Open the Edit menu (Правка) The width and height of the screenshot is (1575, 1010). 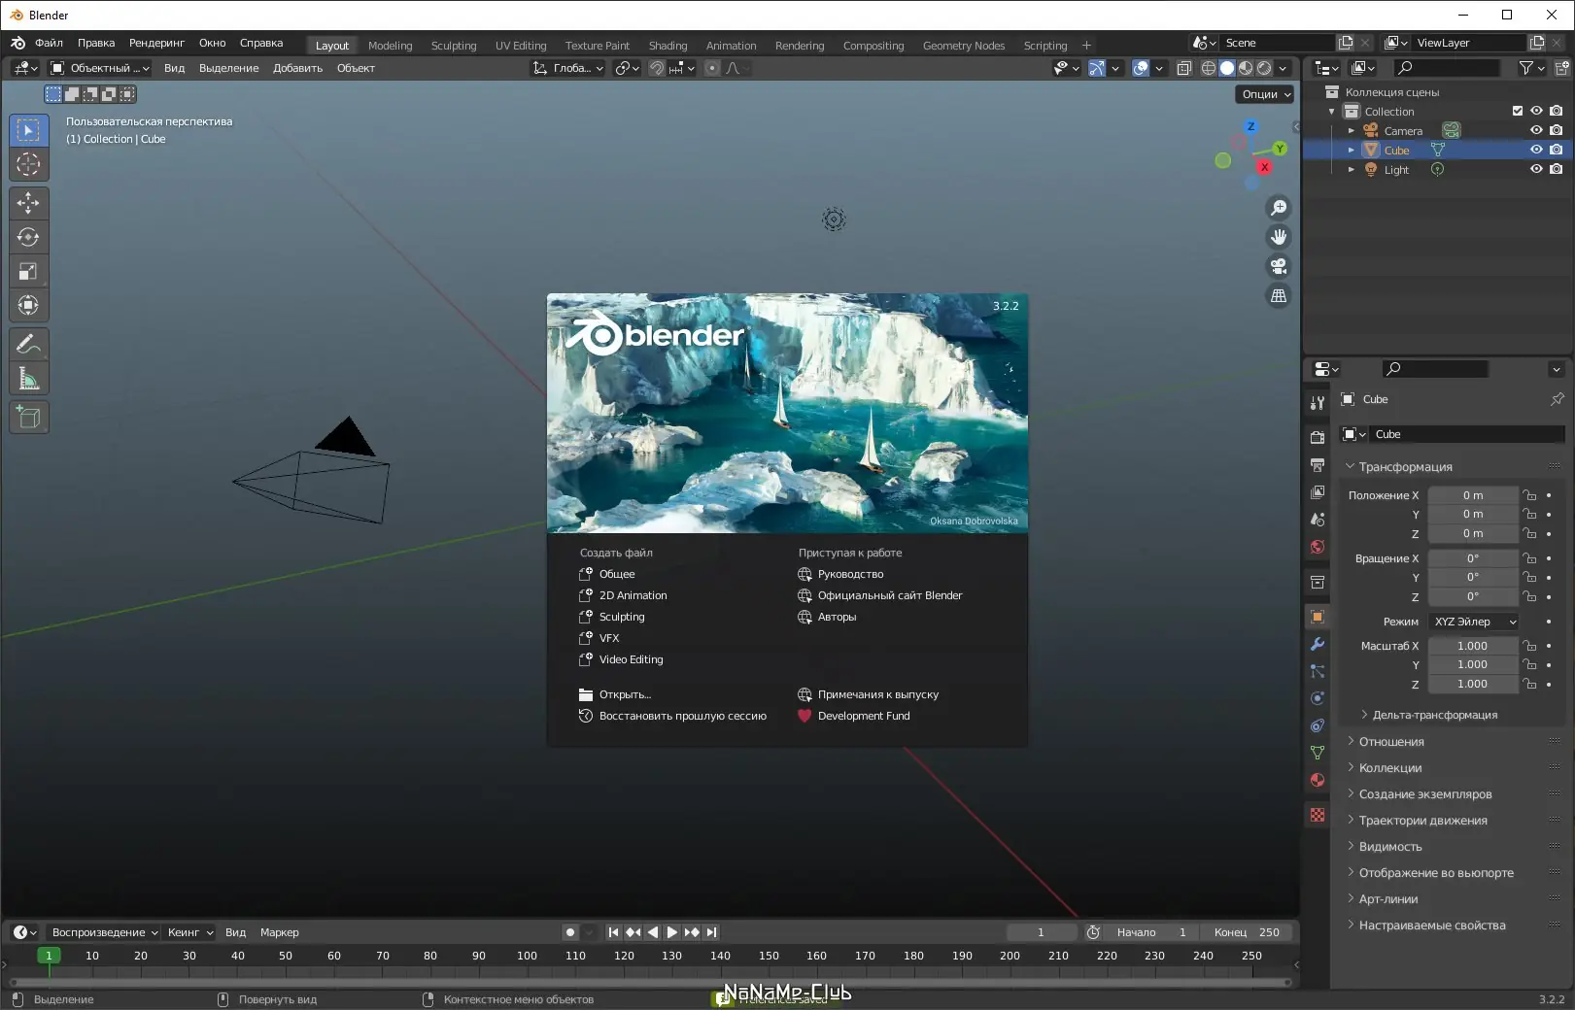tap(96, 43)
